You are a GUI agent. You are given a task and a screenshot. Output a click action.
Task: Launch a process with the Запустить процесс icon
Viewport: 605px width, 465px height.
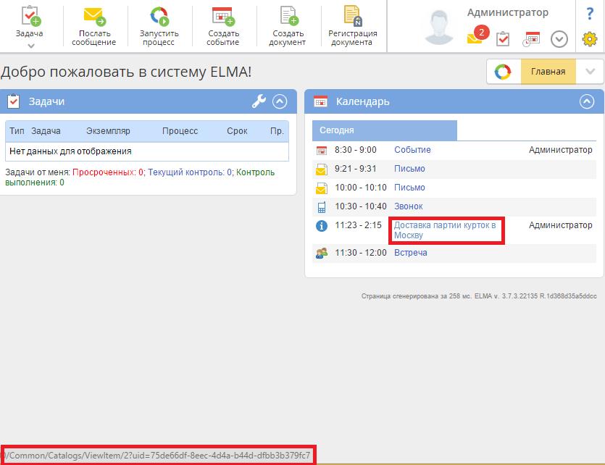click(159, 16)
